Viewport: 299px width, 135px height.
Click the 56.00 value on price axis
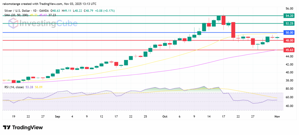[289, 9]
